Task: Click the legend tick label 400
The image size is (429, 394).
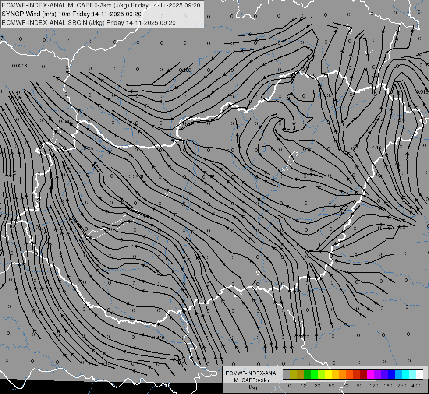Action: click(x=416, y=386)
